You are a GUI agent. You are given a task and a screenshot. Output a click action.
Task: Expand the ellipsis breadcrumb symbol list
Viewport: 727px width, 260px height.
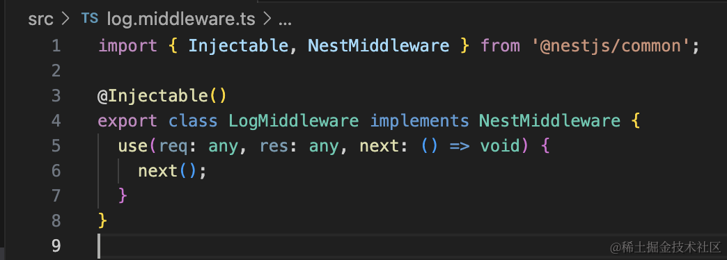[x=283, y=19]
